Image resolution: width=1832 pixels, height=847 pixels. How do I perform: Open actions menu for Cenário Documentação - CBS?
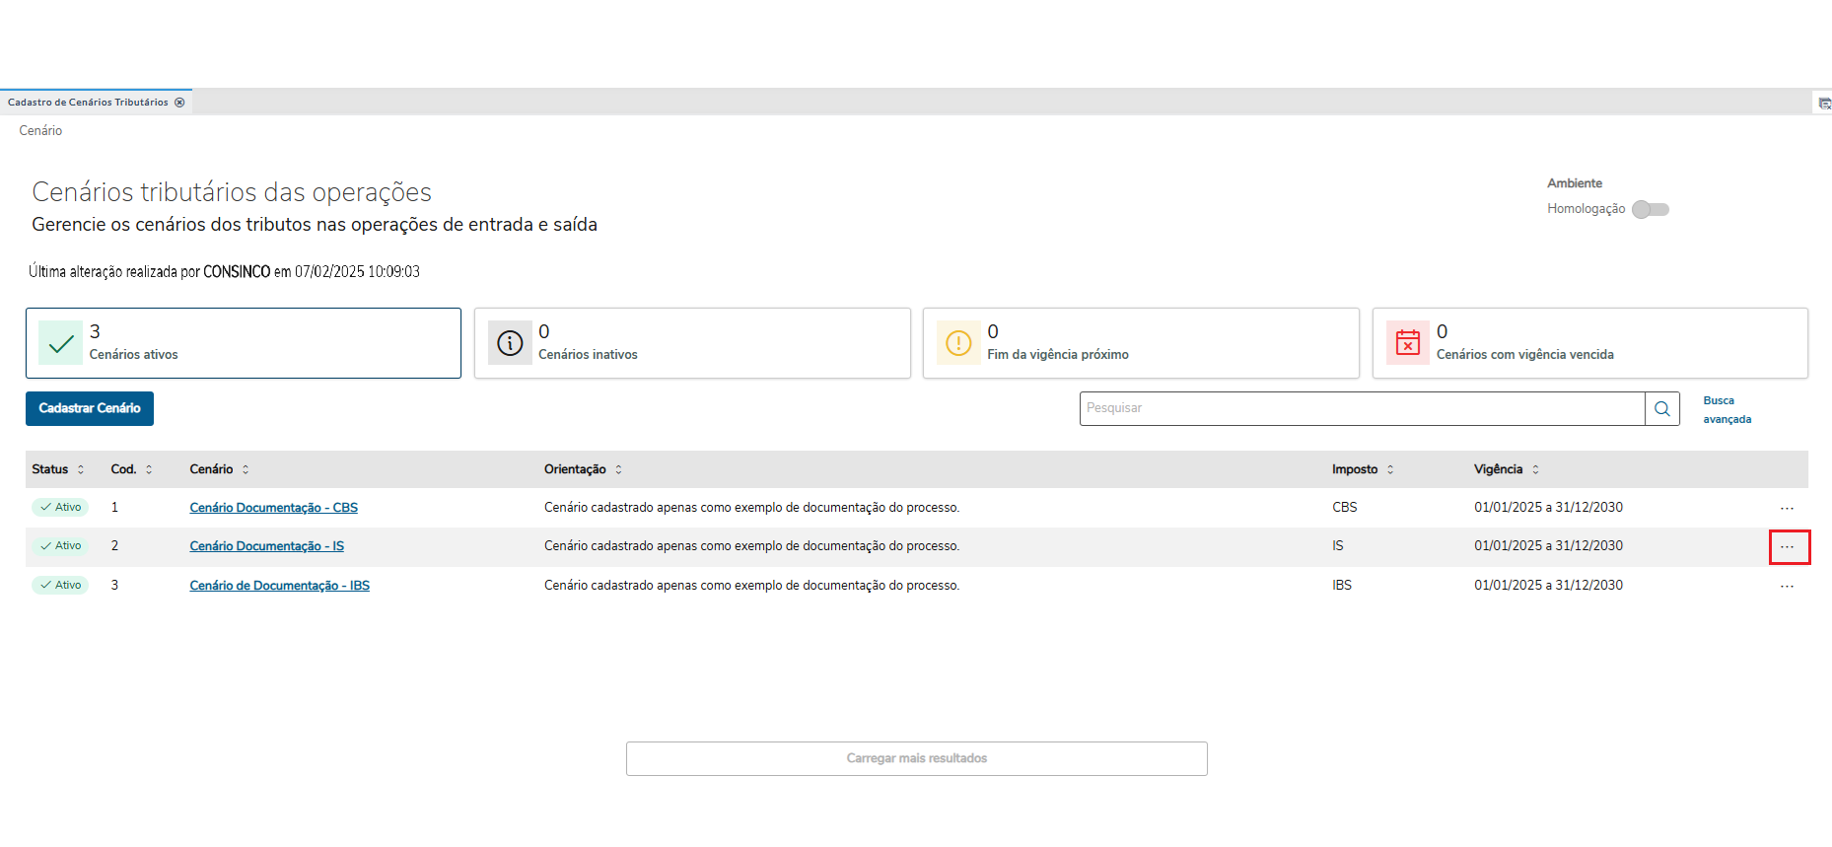[x=1787, y=508]
